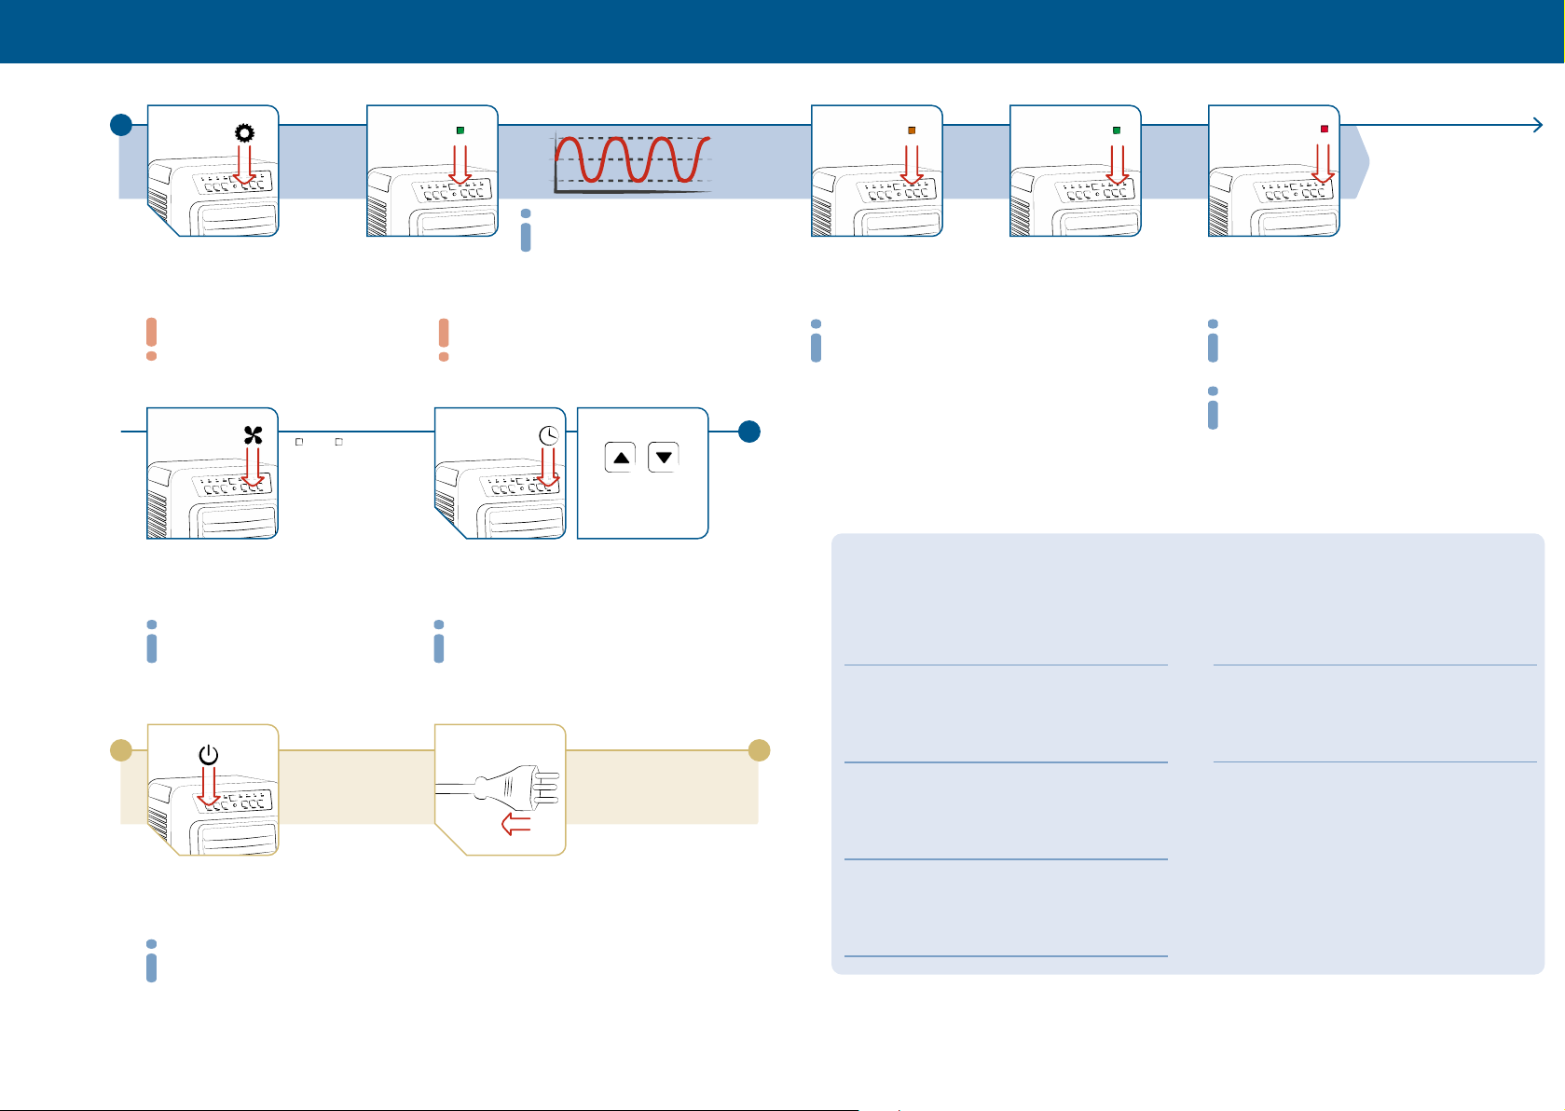1565x1111 pixels.
Task: Click the tan dot left of the power panel
Action: (121, 750)
